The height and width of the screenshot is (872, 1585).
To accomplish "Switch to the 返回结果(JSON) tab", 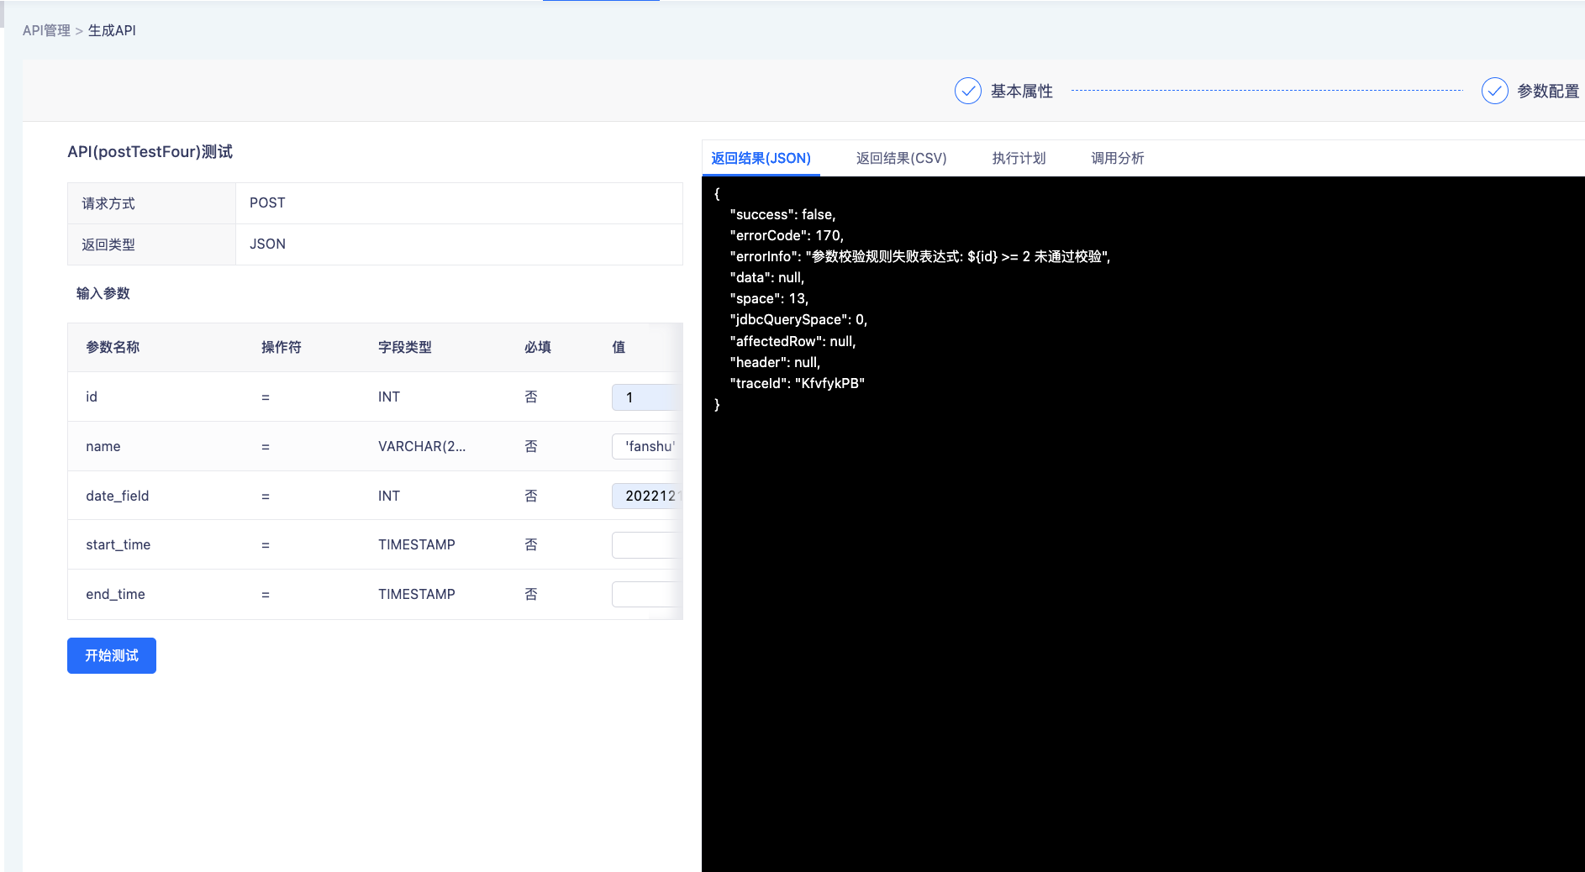I will click(x=761, y=158).
